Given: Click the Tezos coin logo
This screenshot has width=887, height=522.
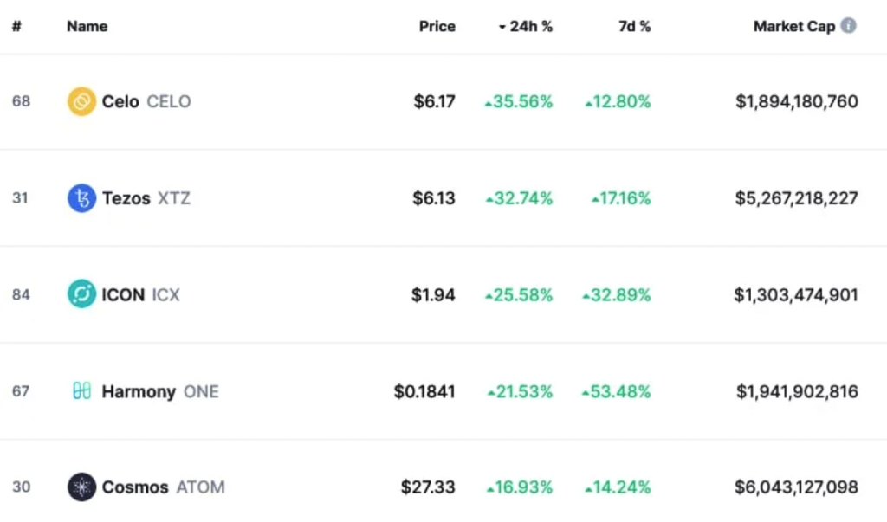Looking at the screenshot, I should click(x=81, y=198).
